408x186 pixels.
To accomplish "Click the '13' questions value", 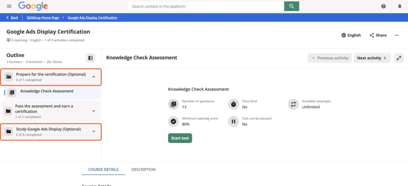I will click(184, 107).
